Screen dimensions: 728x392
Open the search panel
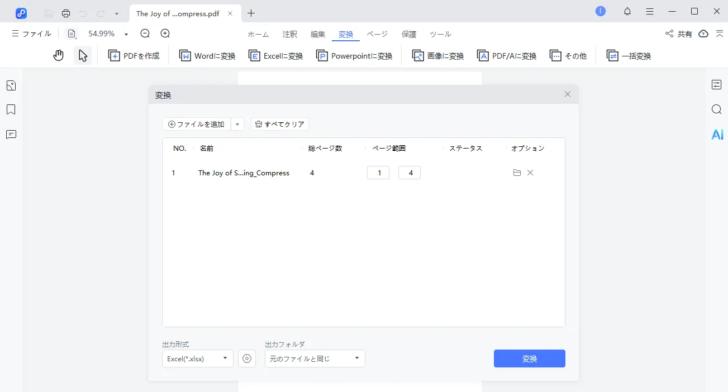717,109
